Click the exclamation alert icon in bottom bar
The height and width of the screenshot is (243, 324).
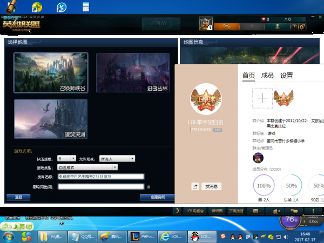click(313, 211)
